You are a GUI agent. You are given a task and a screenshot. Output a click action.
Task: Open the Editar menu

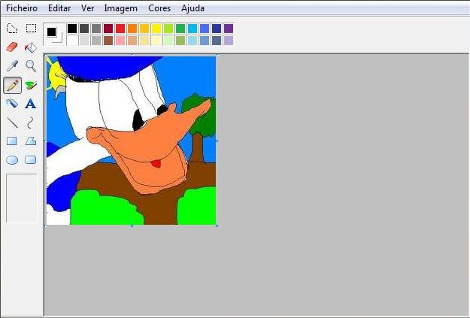pyautogui.click(x=59, y=8)
